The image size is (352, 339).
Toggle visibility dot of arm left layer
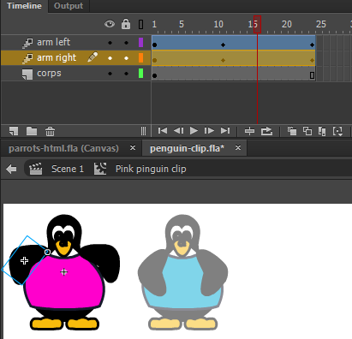(110, 43)
